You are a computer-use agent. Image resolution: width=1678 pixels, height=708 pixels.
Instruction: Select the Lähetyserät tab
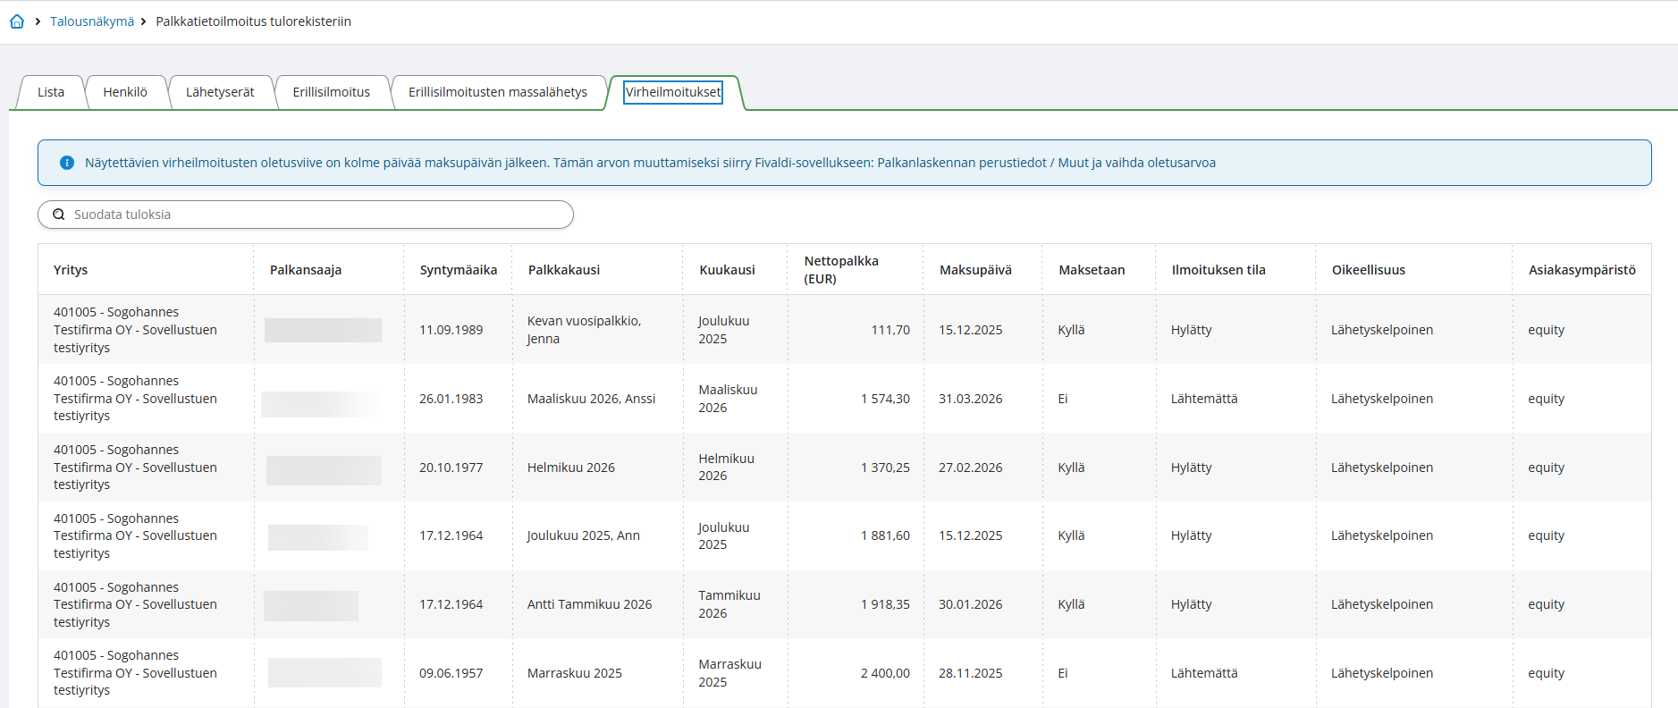pyautogui.click(x=220, y=92)
